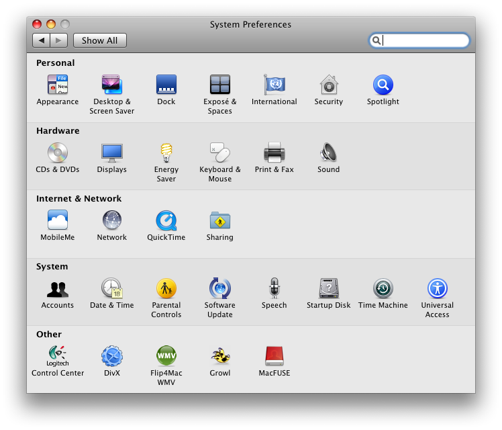Open Keyboard & Mouse settings
The width and height of the screenshot is (502, 430).
220,153
